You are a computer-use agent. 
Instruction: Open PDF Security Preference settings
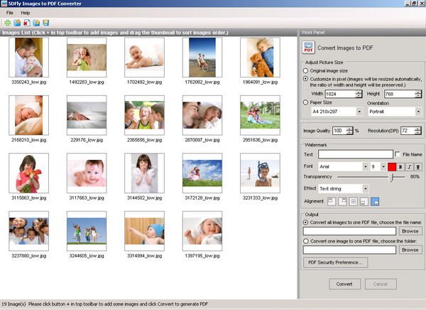coord(335,262)
